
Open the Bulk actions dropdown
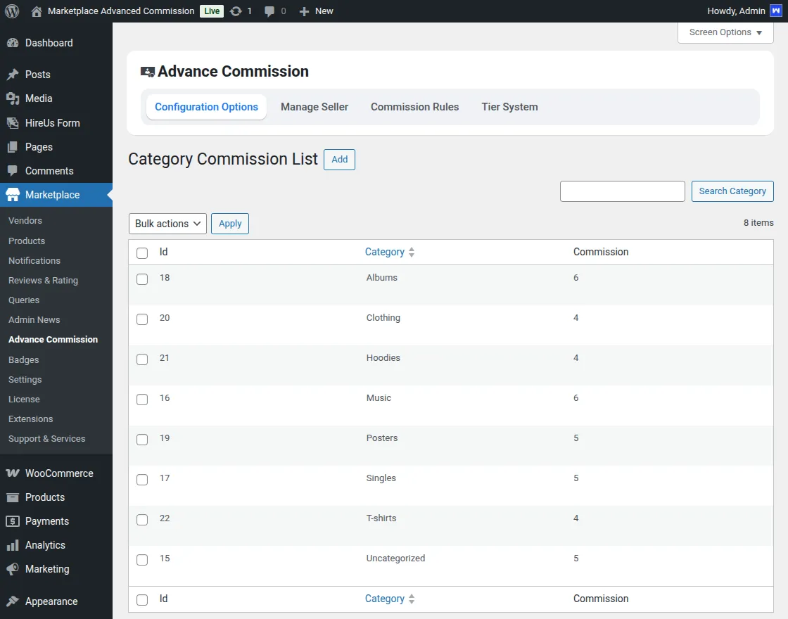pyautogui.click(x=167, y=224)
